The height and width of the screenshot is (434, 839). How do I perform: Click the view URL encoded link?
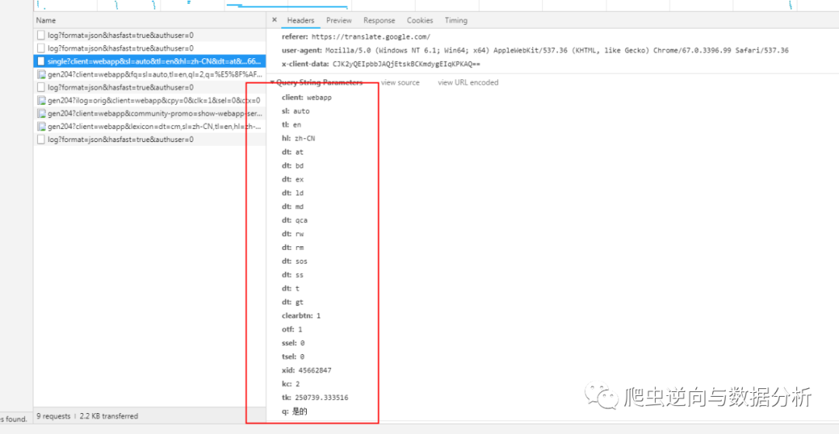point(468,82)
